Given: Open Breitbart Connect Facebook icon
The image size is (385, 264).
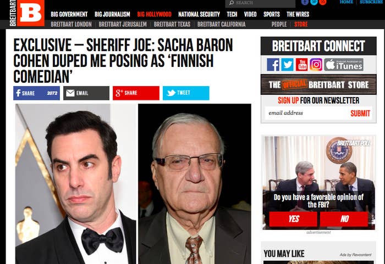Looking at the screenshot, I should 273,65.
